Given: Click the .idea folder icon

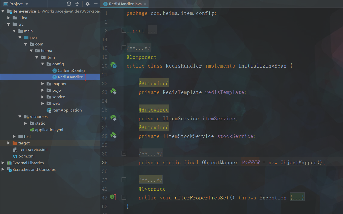Looking at the screenshot, I should (x=15, y=18).
